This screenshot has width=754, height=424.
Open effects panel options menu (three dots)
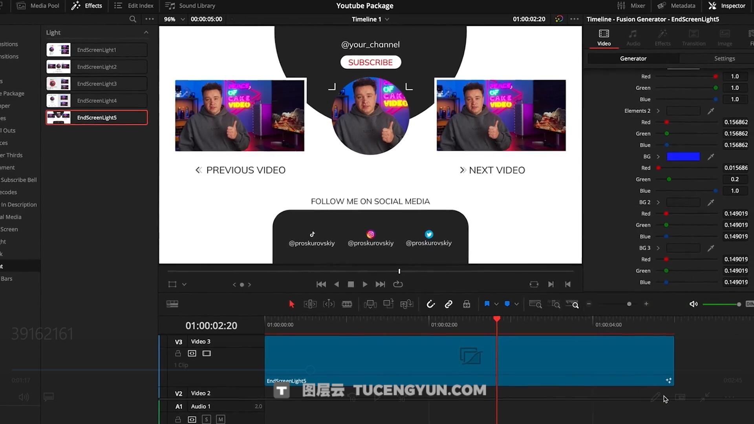point(150,19)
